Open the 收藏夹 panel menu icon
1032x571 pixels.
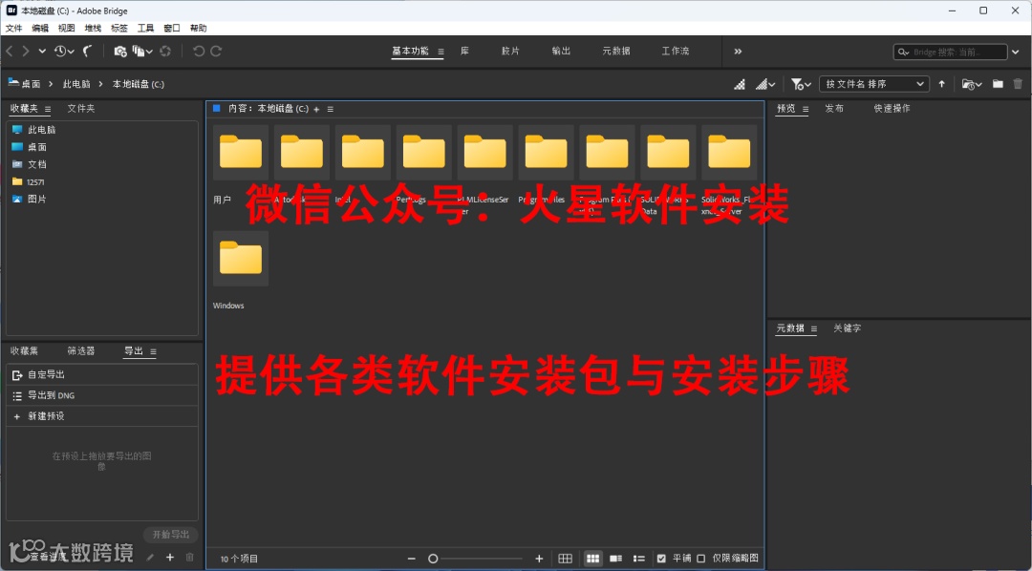pyautogui.click(x=48, y=109)
